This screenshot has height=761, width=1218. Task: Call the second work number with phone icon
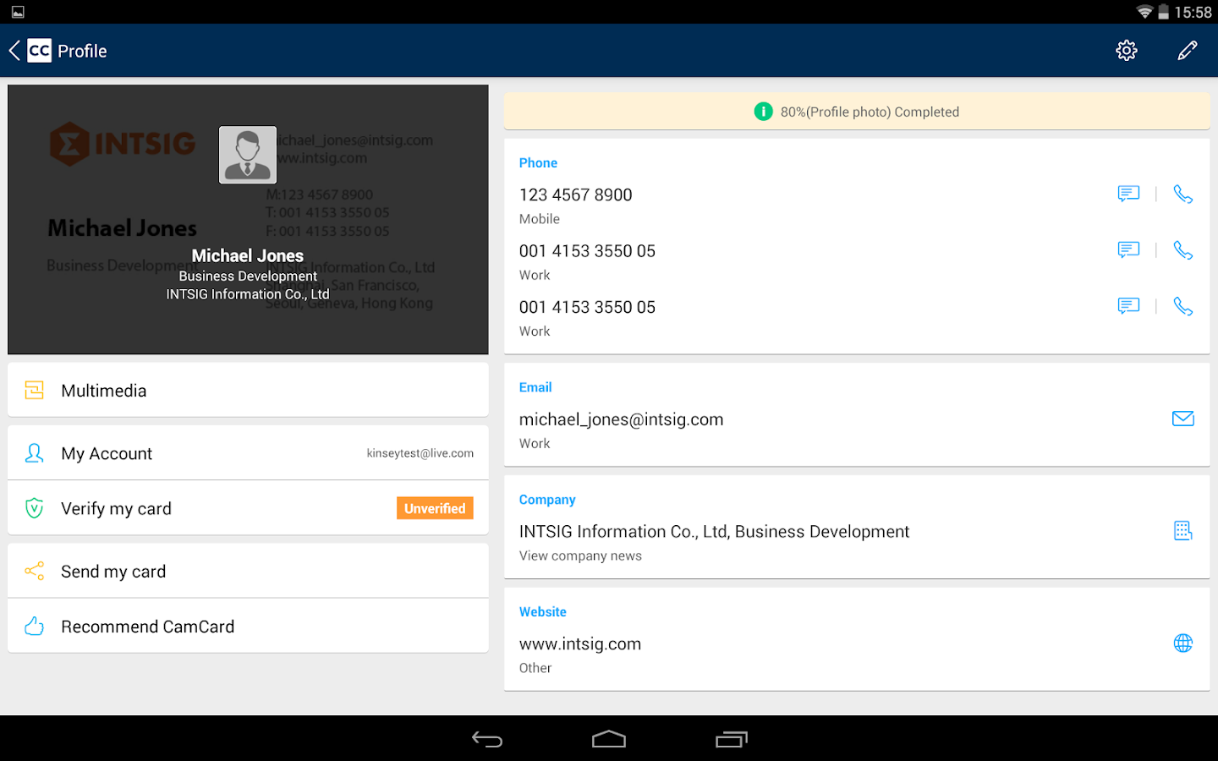(x=1182, y=306)
